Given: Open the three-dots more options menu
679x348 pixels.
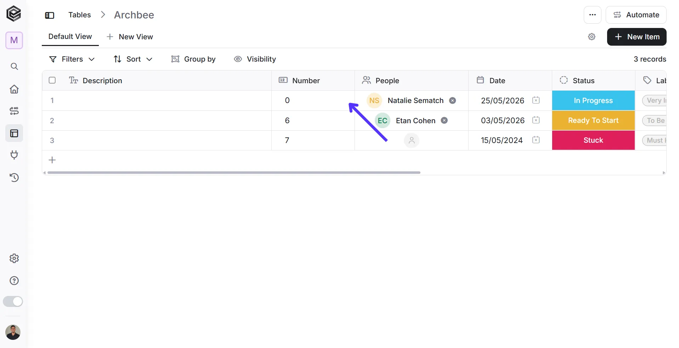Looking at the screenshot, I should 592,15.
